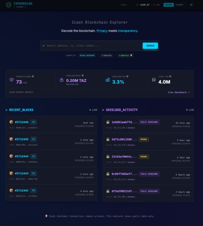Image resolution: width=203 pixels, height=226 pixels.
Task: Click TX badge of block #3712443
Action: click(x=33, y=174)
